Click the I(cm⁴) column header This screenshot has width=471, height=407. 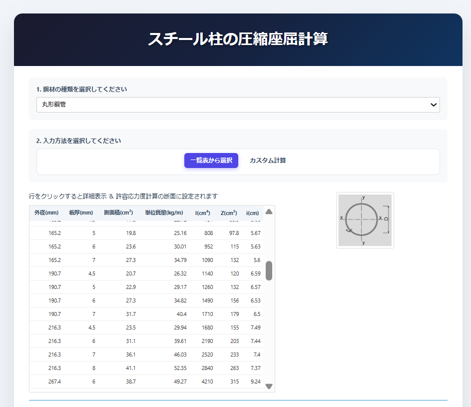[202, 213]
